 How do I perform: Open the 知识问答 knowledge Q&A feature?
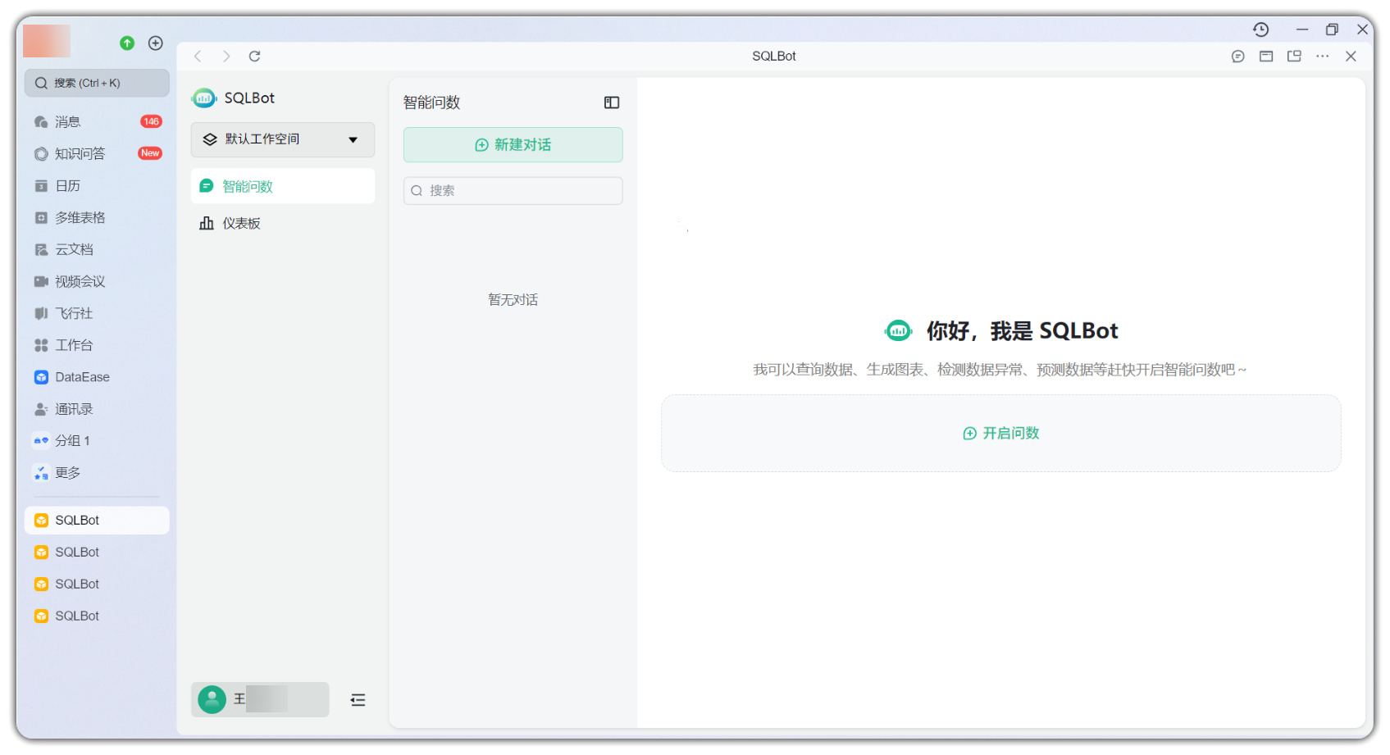(80, 153)
